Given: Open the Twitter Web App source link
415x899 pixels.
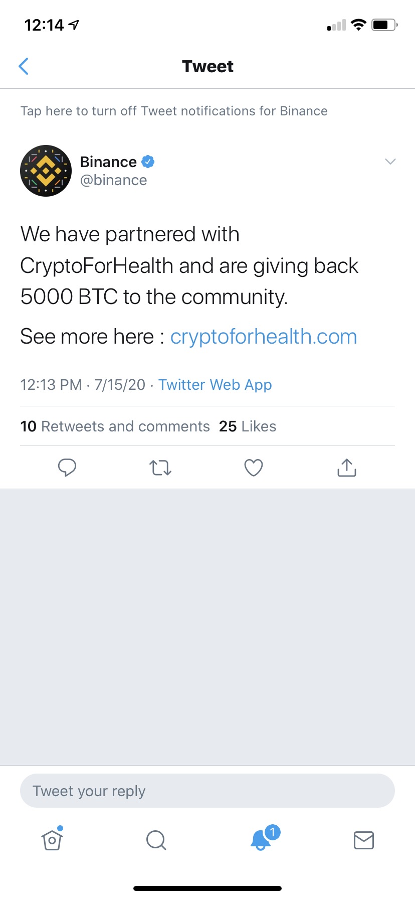Looking at the screenshot, I should (215, 384).
